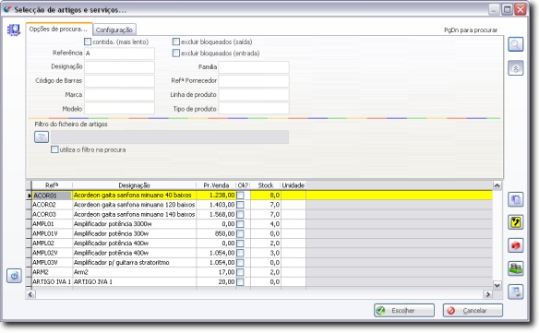Click into the Referência input field
This screenshot has width=539, height=333.
coord(119,54)
